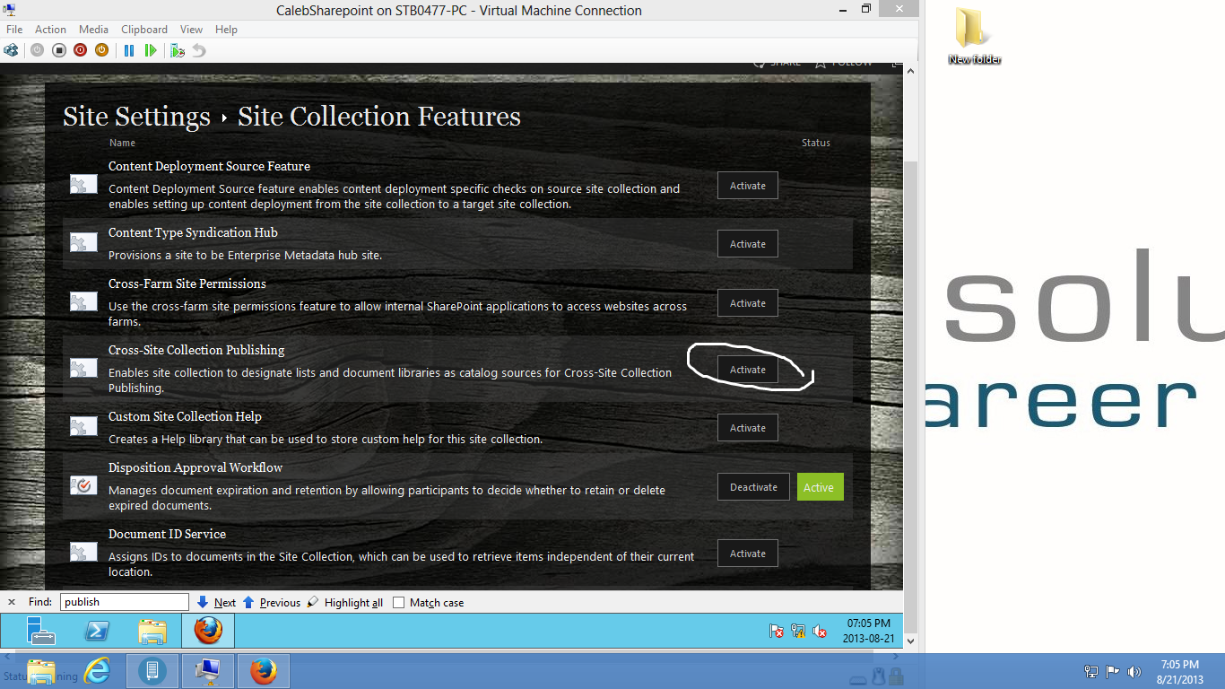Deactivate Disposition Approval Workflow
Screen dimensions: 1225x689
(x=753, y=487)
